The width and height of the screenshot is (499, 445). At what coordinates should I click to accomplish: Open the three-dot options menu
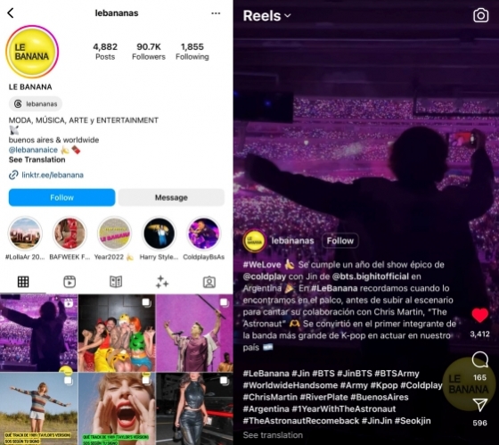[x=216, y=13]
